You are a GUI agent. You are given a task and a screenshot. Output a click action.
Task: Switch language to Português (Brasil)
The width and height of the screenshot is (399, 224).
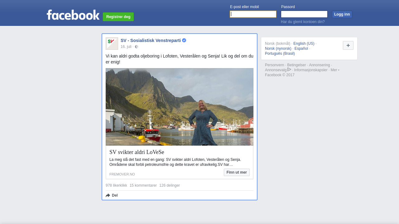point(280,54)
